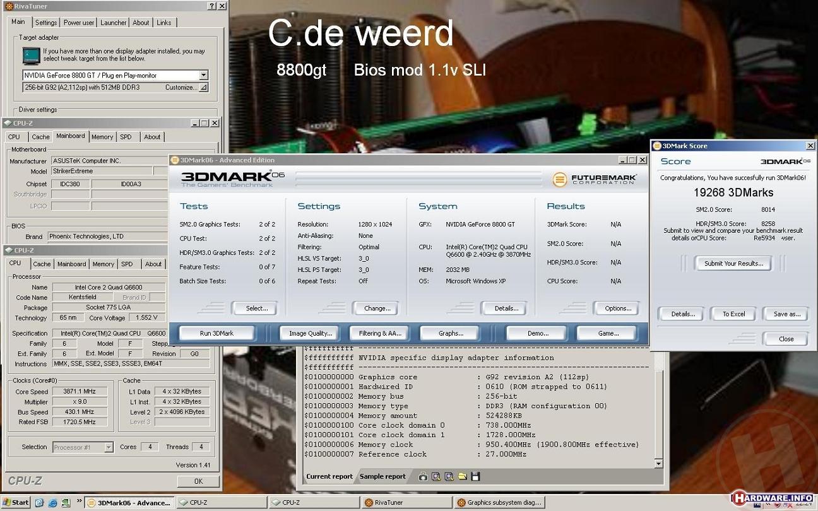Start the benchmark with Run 3DMark

click(x=216, y=333)
